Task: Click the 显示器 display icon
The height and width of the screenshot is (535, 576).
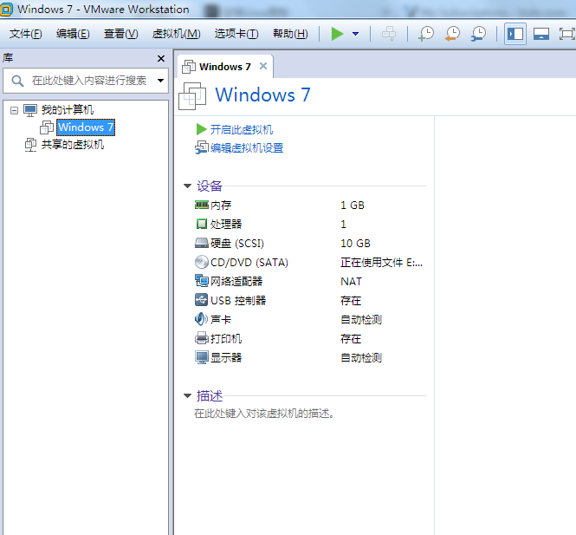Action: (x=202, y=357)
